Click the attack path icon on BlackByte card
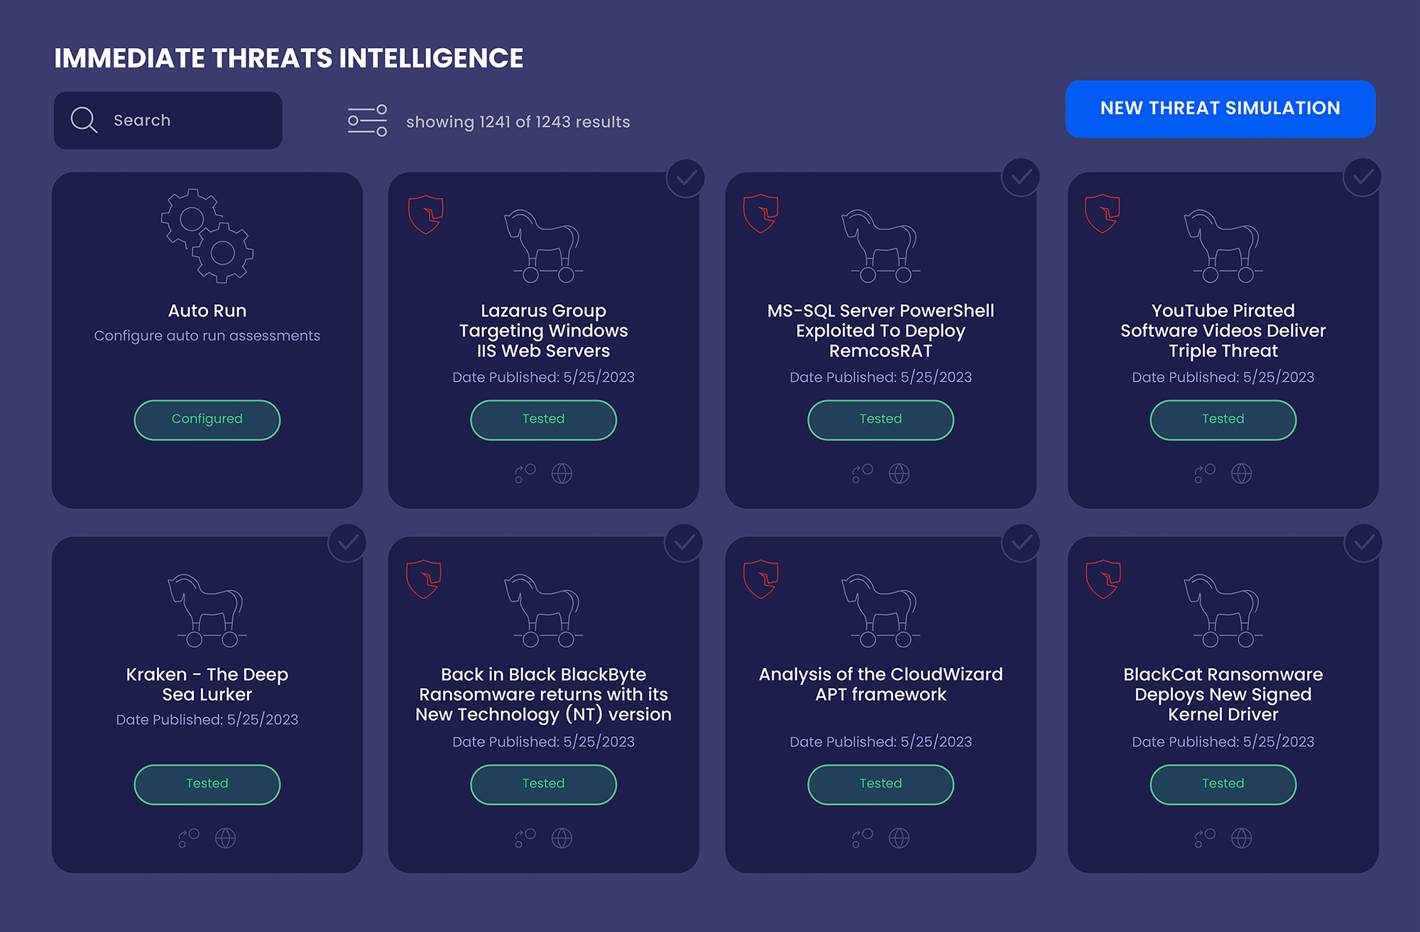This screenshot has width=1420, height=932. [x=525, y=838]
